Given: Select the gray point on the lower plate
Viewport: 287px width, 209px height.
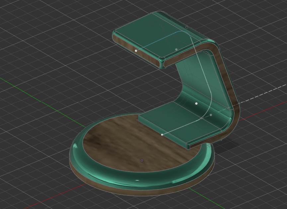Looking at the screenshot, I should (211, 115).
